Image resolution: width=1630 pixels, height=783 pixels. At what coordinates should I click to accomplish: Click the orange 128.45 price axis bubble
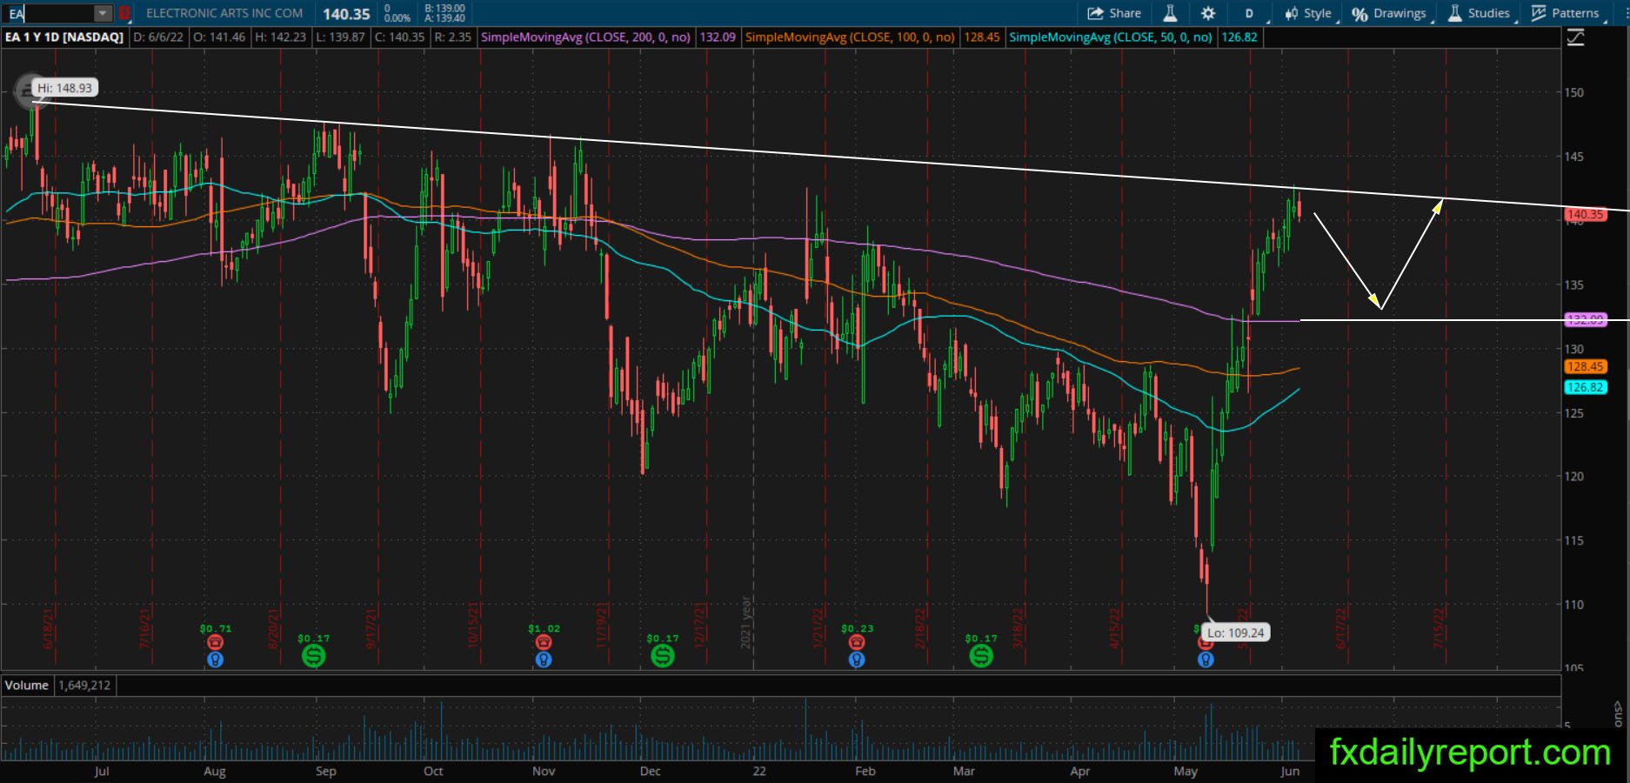[1585, 367]
